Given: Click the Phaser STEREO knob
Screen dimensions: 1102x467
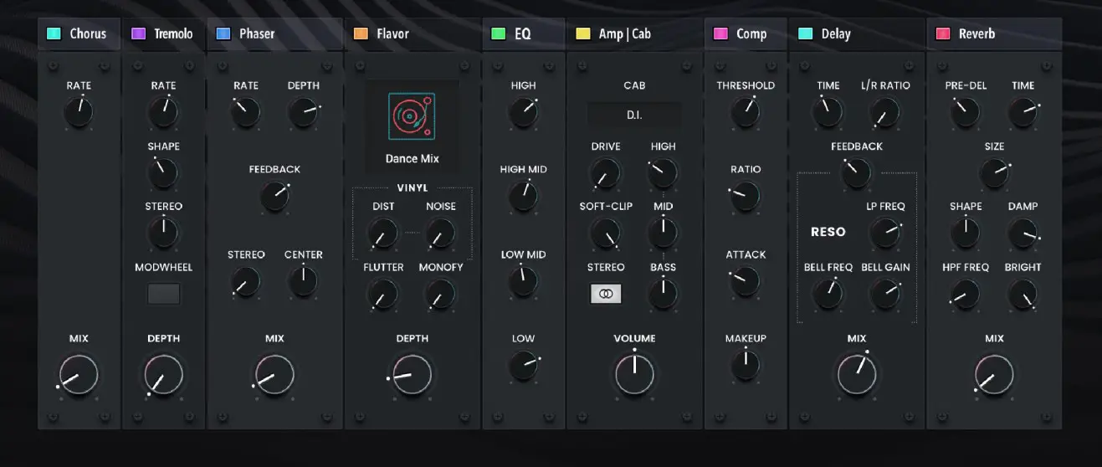Looking at the screenshot, I should pyautogui.click(x=245, y=282).
